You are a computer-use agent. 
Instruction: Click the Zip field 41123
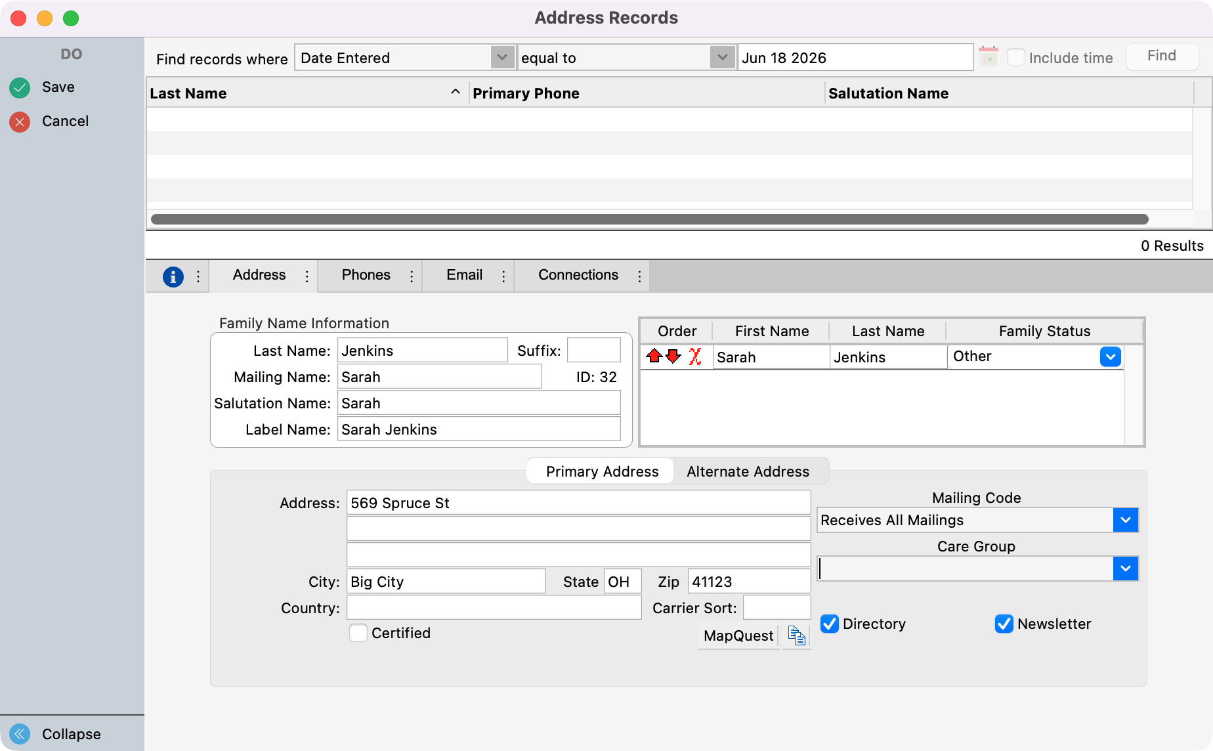750,582
